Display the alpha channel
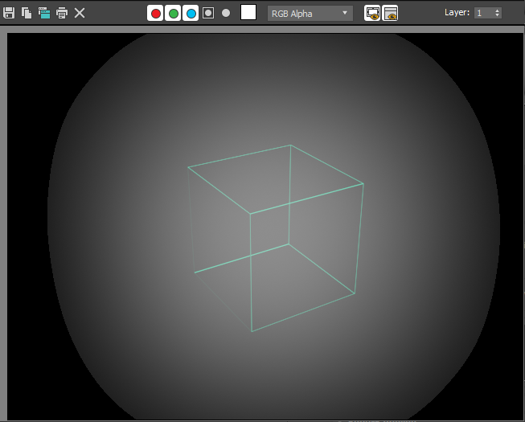 coord(208,13)
